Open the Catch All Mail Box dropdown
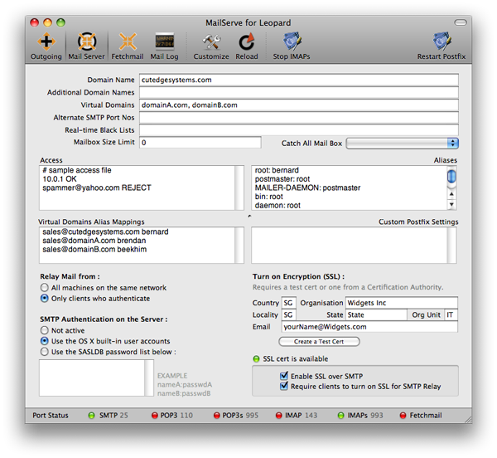Image resolution: width=497 pixels, height=458 pixels. [x=403, y=144]
